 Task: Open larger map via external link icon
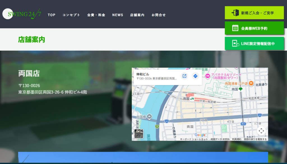(184, 76)
